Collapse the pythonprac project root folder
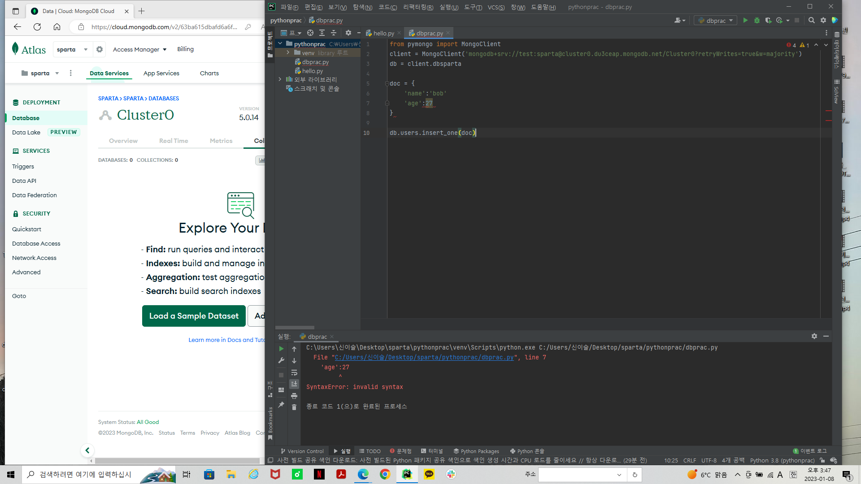The width and height of the screenshot is (861, 484). [280, 44]
